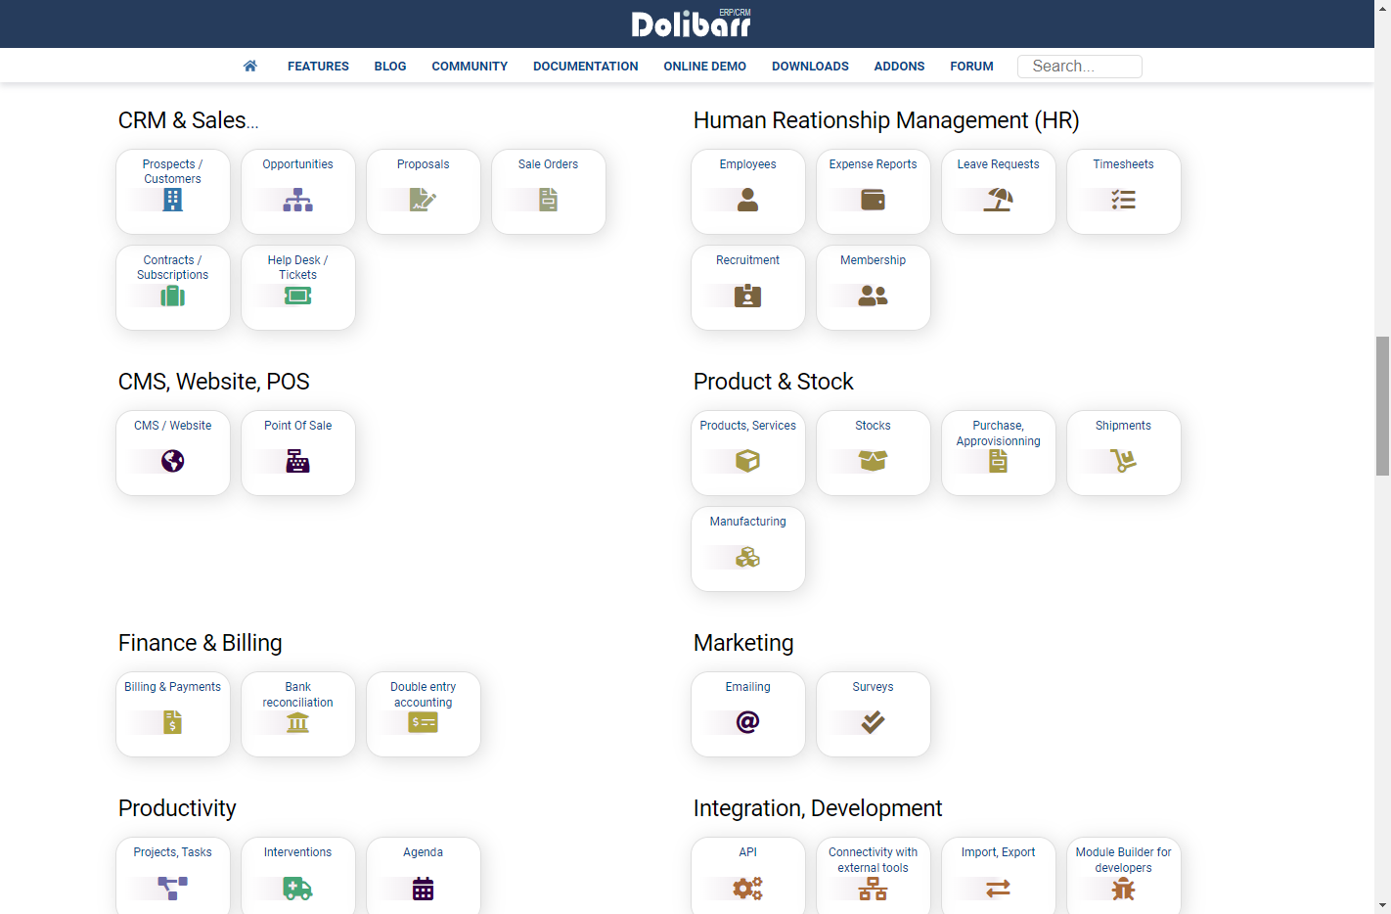Open the Surveys checkmark icon

[874, 722]
